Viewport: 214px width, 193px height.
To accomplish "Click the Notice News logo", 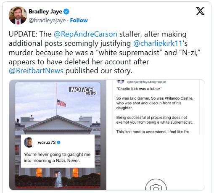I will coord(82,91).
